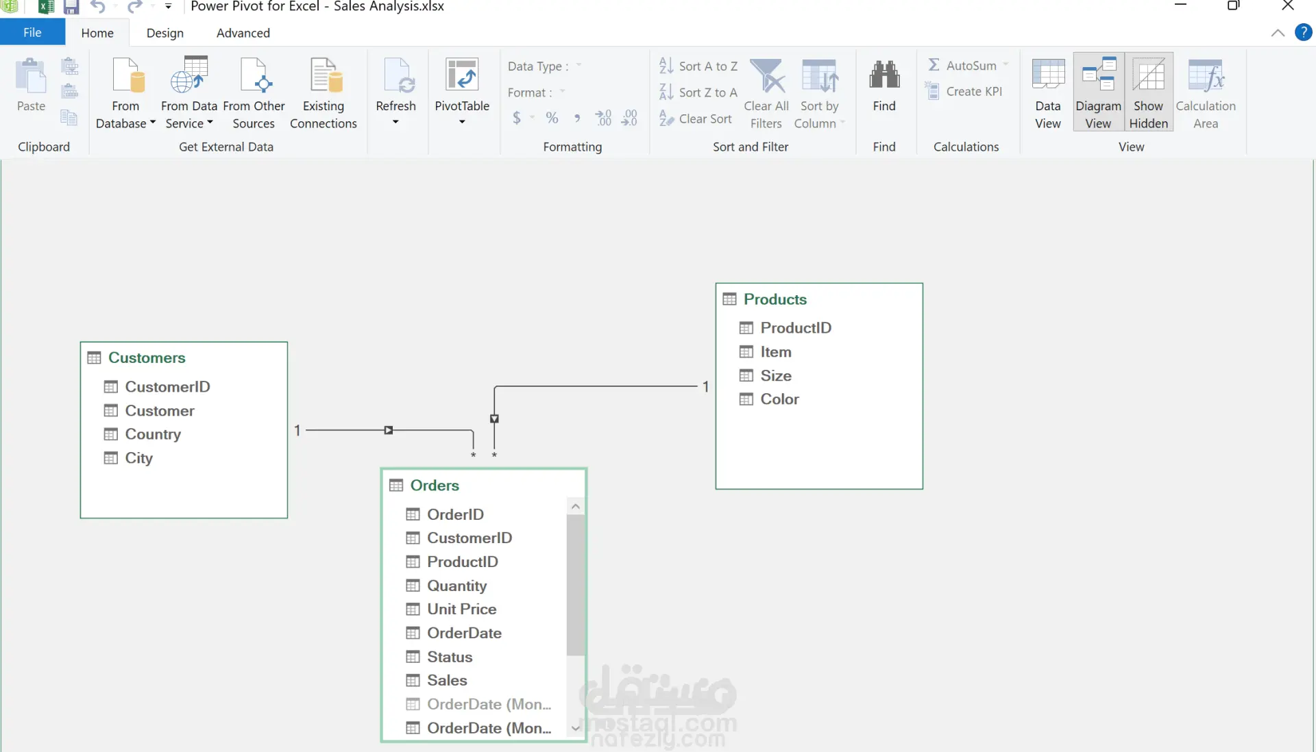Apply AutoSum calculation
This screenshot has height=752, width=1316.
point(962,65)
